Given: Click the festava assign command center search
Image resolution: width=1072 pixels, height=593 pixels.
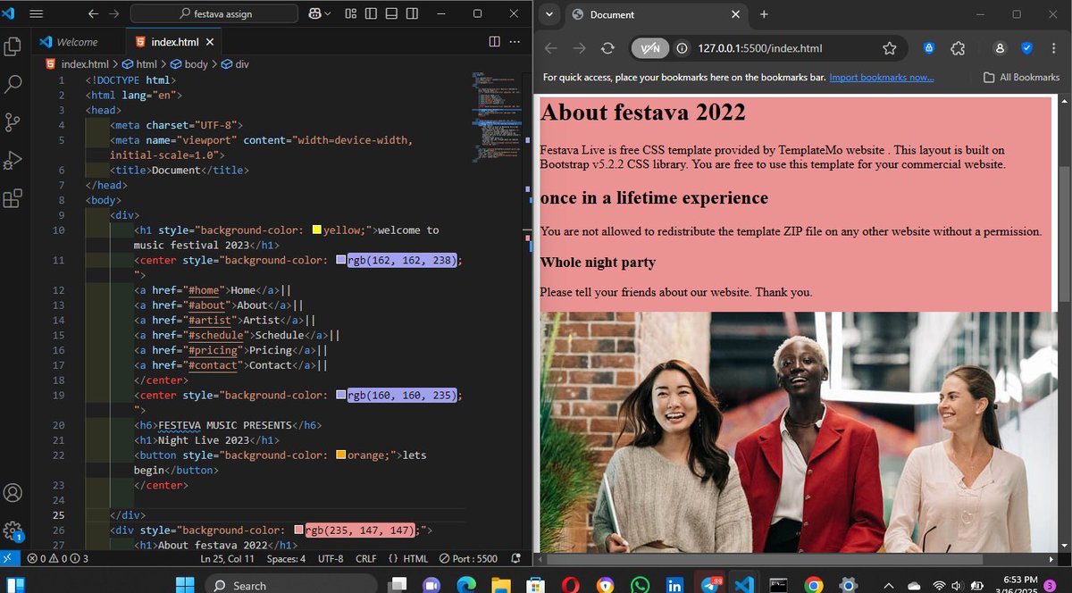Looking at the screenshot, I should click(214, 13).
